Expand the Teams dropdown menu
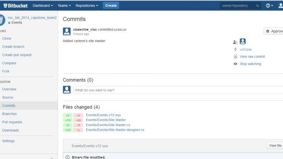283x159 pixels. 64,6
